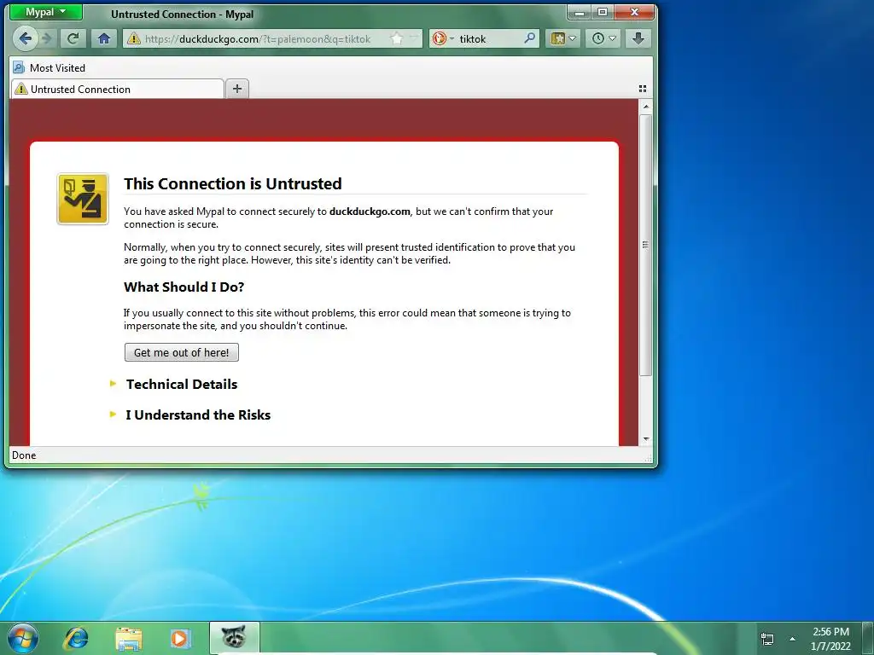Open search engine selector dropdown arrow
874x655 pixels.
[452, 38]
